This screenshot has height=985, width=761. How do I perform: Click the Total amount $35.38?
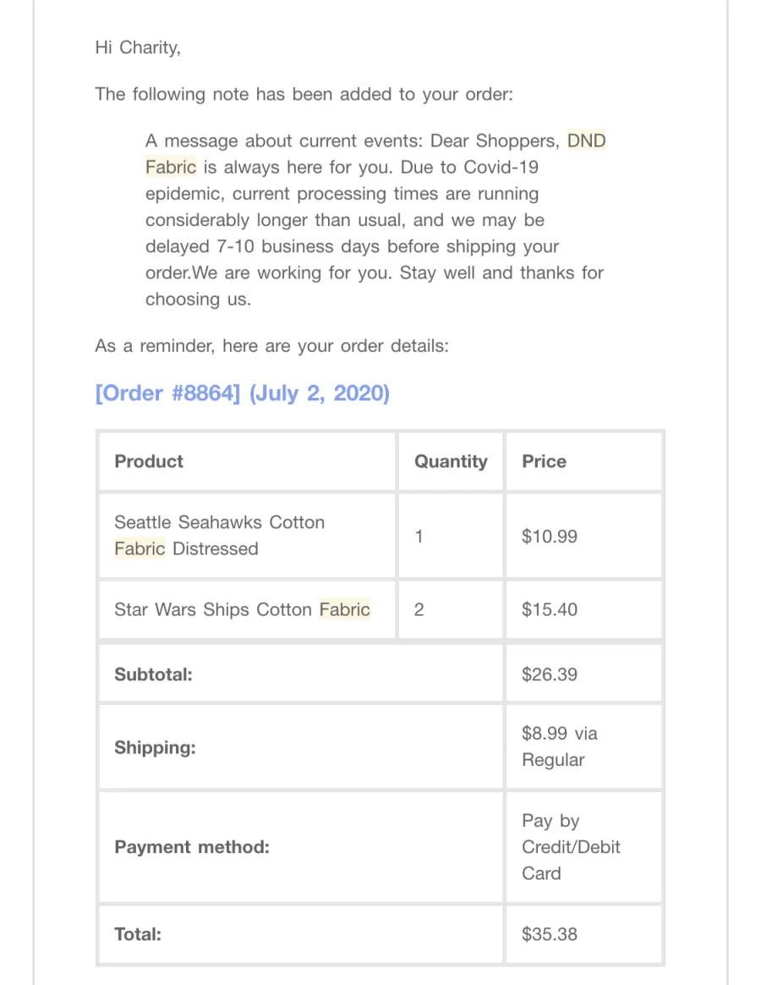[x=550, y=934]
